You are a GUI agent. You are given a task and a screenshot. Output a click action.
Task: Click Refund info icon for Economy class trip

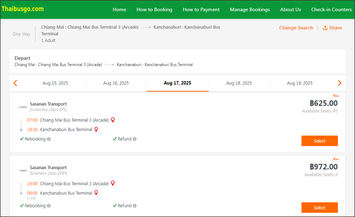pos(135,139)
